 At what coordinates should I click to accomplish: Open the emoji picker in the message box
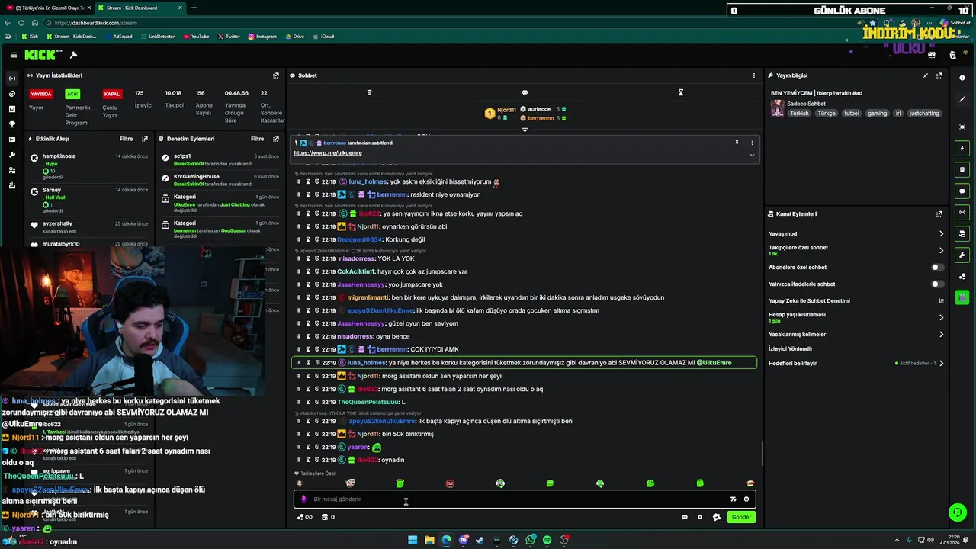(x=746, y=499)
